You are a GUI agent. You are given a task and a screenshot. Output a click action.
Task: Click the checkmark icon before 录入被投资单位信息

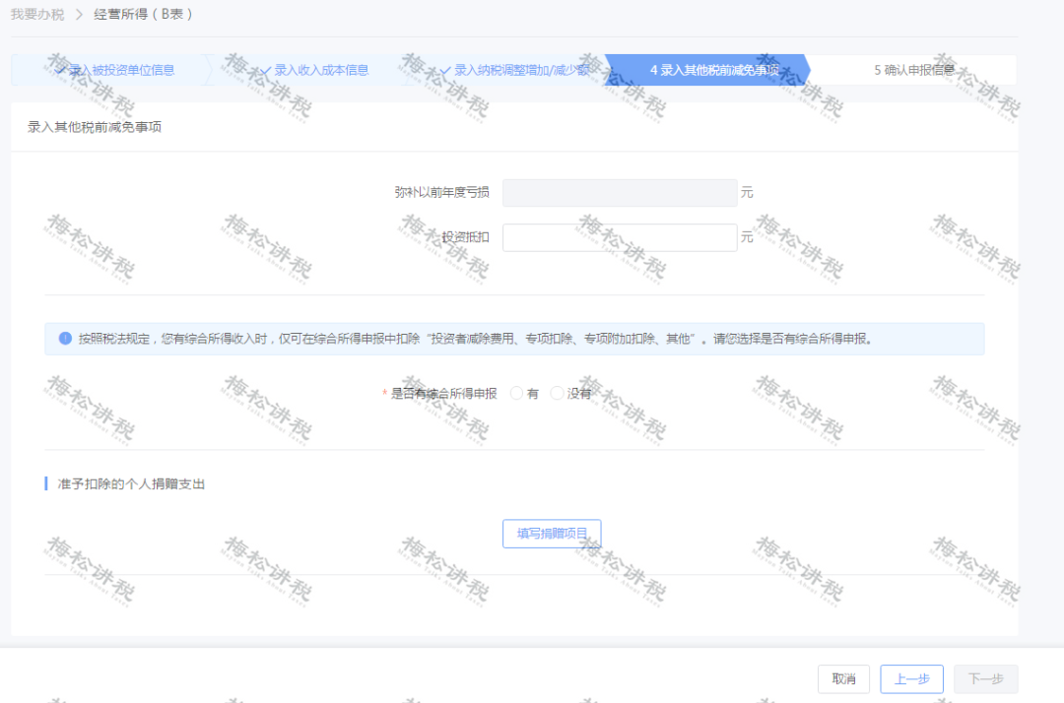pos(61,71)
